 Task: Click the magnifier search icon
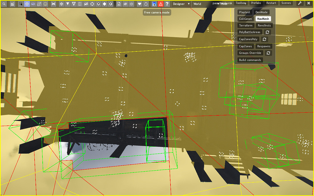click(x=4, y=4)
